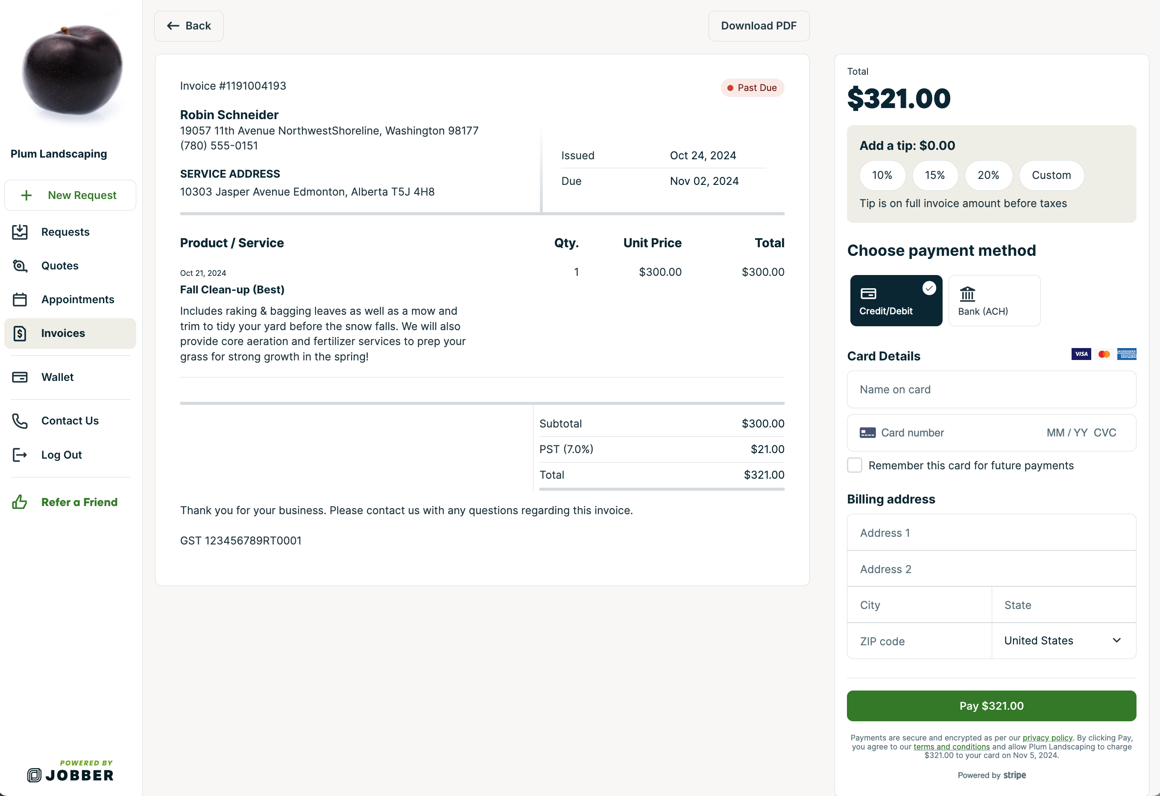Choose the Custom tip option
The image size is (1160, 796).
(x=1051, y=175)
